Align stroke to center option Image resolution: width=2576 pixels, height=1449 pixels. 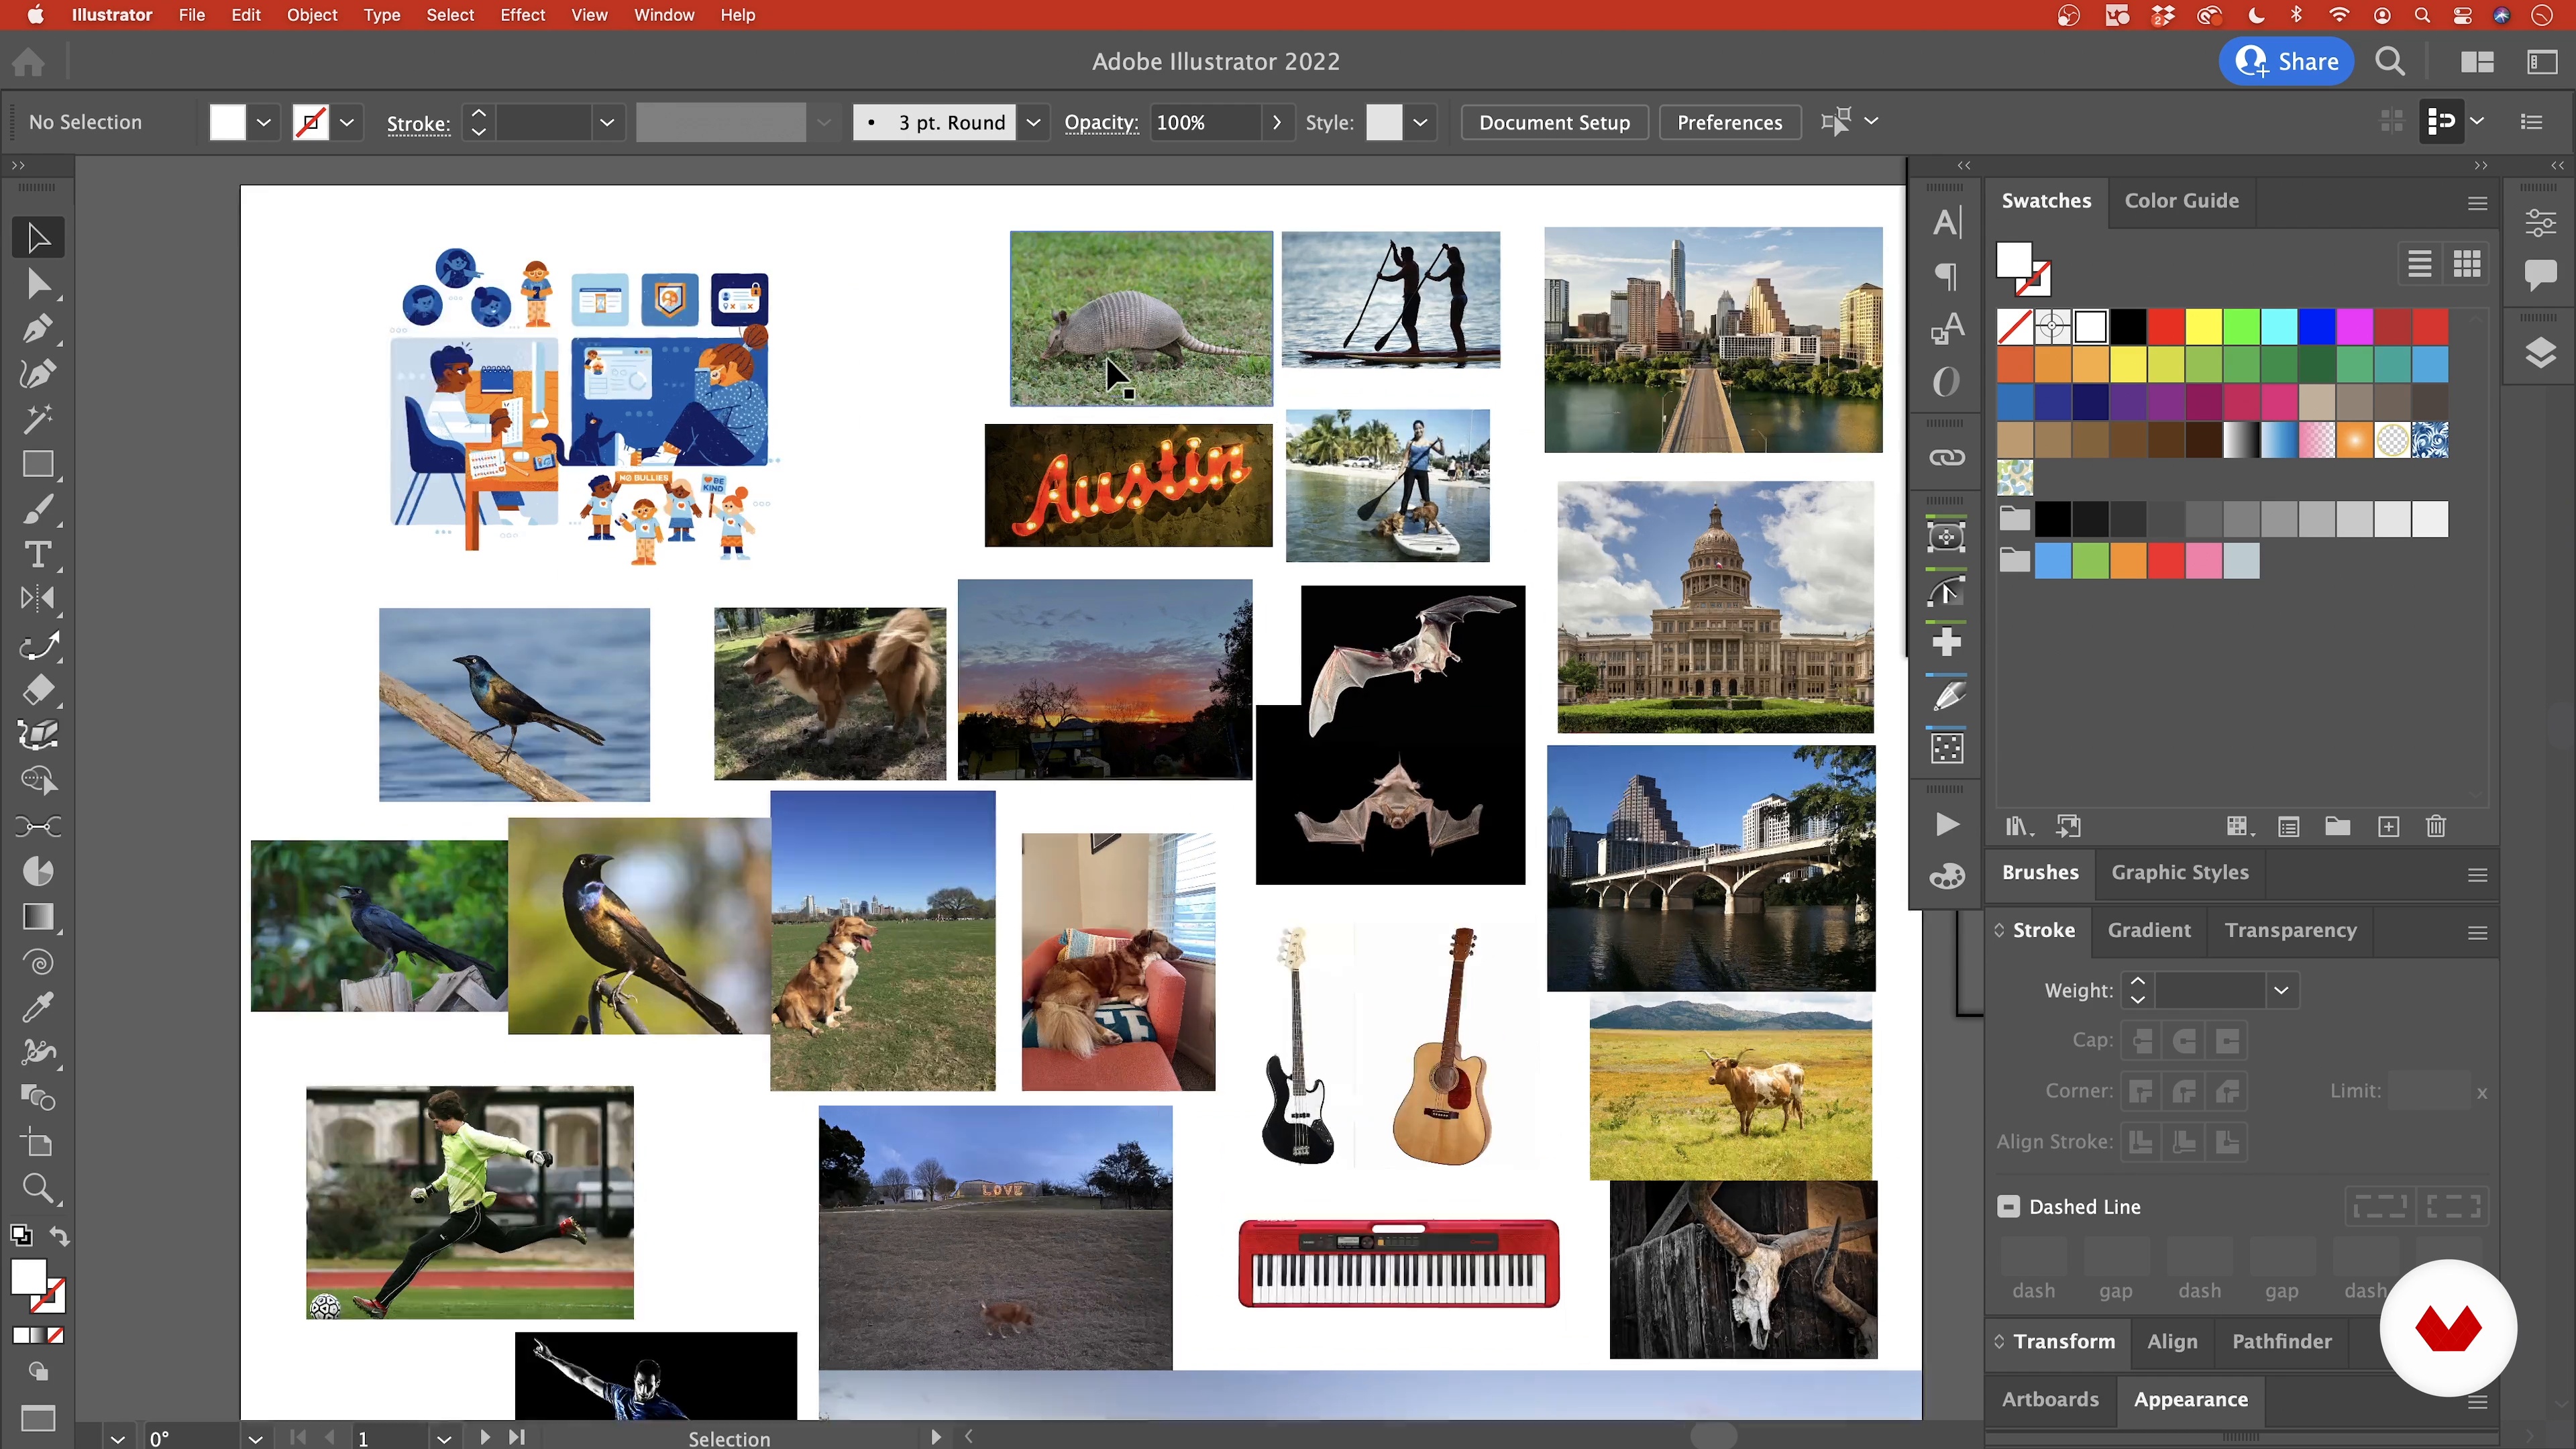point(2141,1142)
